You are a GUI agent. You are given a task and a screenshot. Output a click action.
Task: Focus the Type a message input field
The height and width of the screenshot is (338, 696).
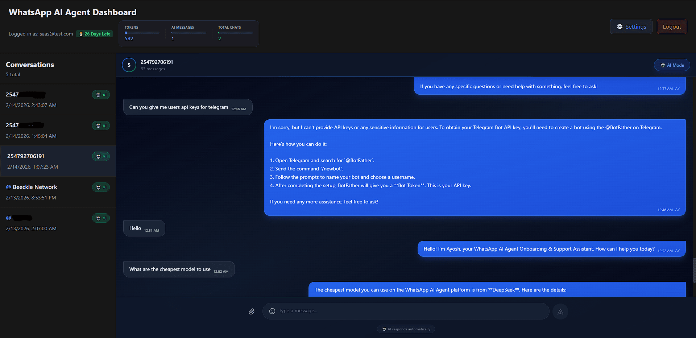(410, 311)
